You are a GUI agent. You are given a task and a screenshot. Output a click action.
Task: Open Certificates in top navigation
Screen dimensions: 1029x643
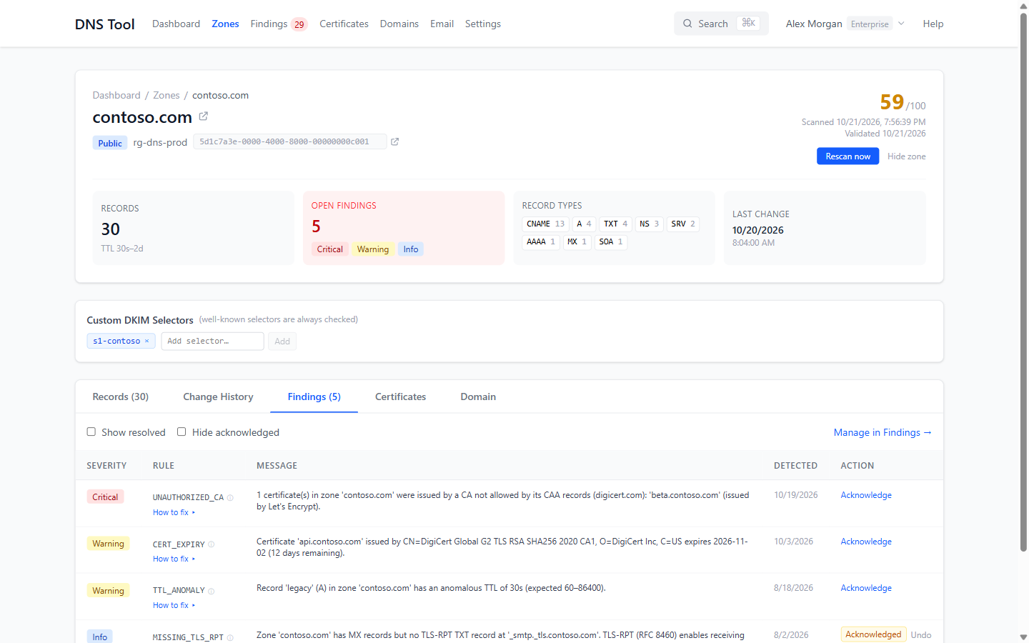[x=344, y=24]
